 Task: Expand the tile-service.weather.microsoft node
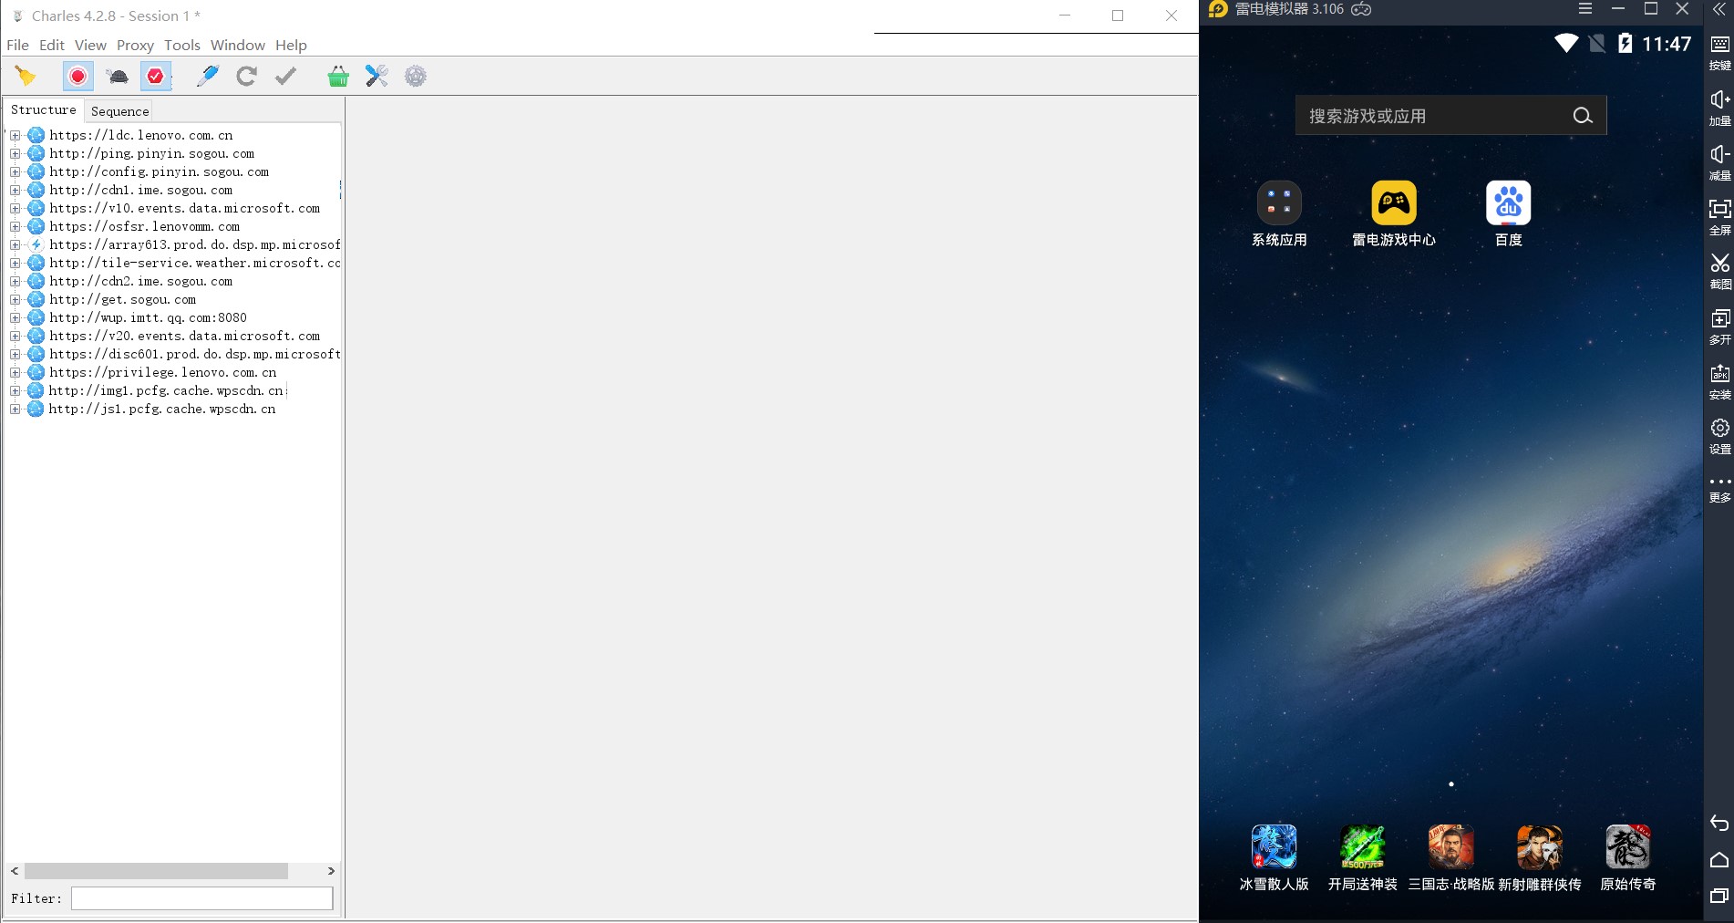[15, 263]
